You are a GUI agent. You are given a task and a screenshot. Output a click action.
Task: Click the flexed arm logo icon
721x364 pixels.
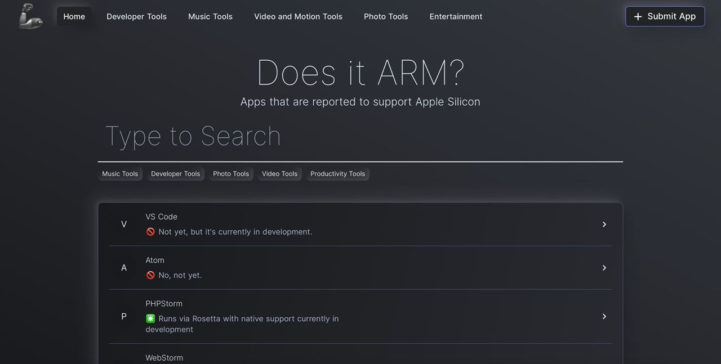pos(30,16)
